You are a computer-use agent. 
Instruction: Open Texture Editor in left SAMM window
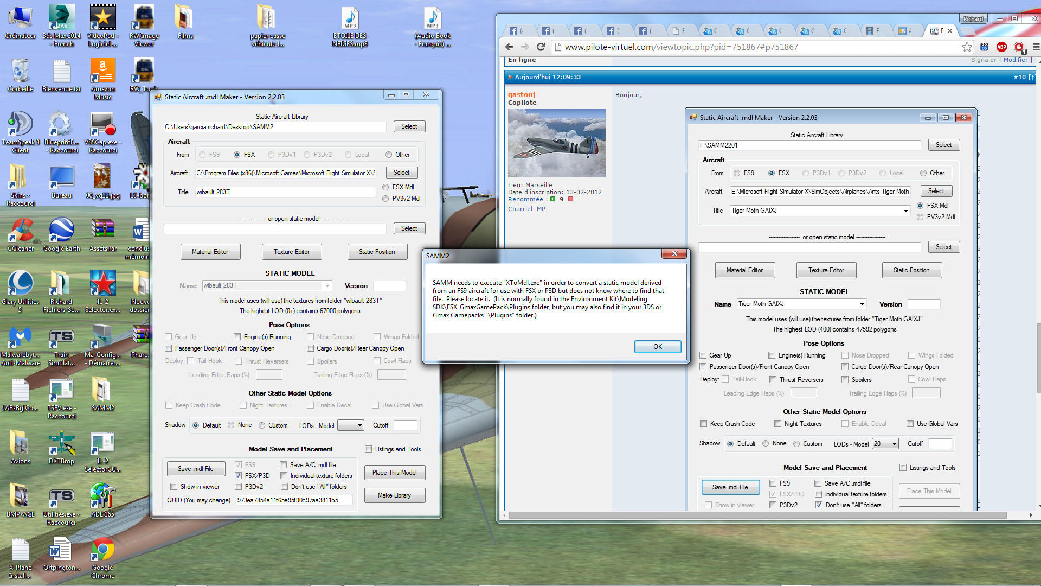click(x=292, y=252)
